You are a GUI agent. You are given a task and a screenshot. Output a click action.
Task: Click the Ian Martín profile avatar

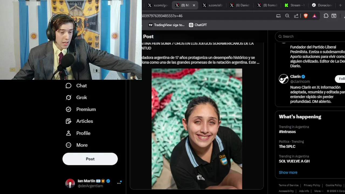pos(70,183)
